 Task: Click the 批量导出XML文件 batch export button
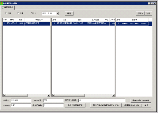[132, 105]
